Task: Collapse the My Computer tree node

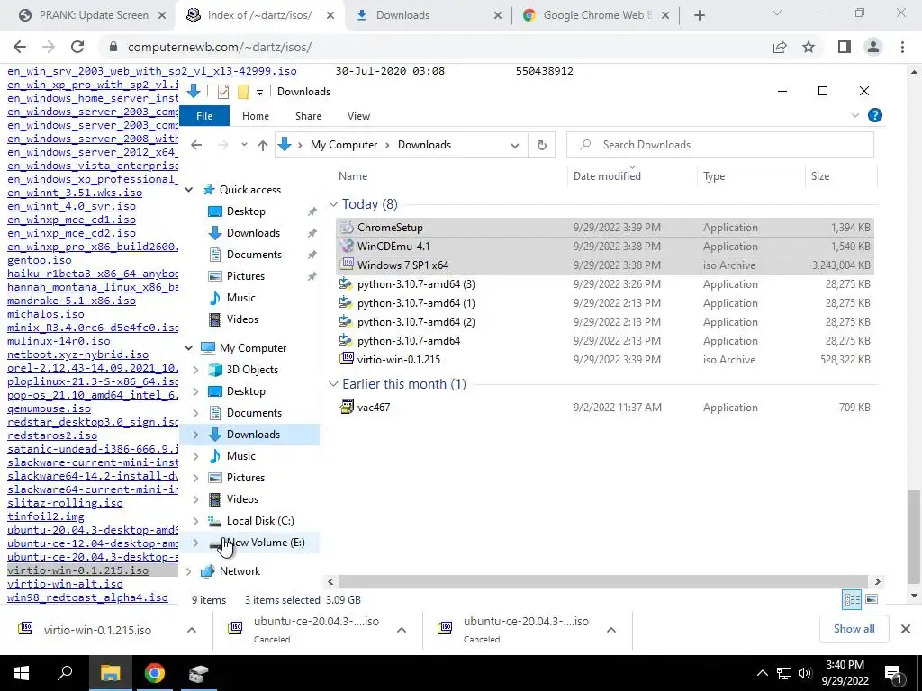Action: pyautogui.click(x=189, y=348)
